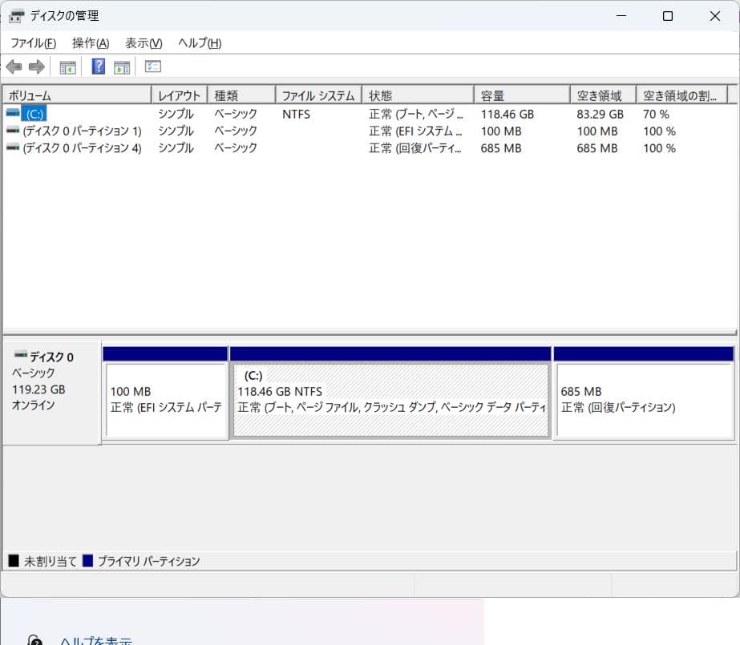Toggle the console tree pane icon

[x=67, y=67]
